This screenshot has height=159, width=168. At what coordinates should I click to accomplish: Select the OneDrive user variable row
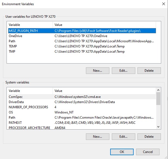[16, 36]
